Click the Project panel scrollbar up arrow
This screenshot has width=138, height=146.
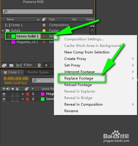(92, 30)
